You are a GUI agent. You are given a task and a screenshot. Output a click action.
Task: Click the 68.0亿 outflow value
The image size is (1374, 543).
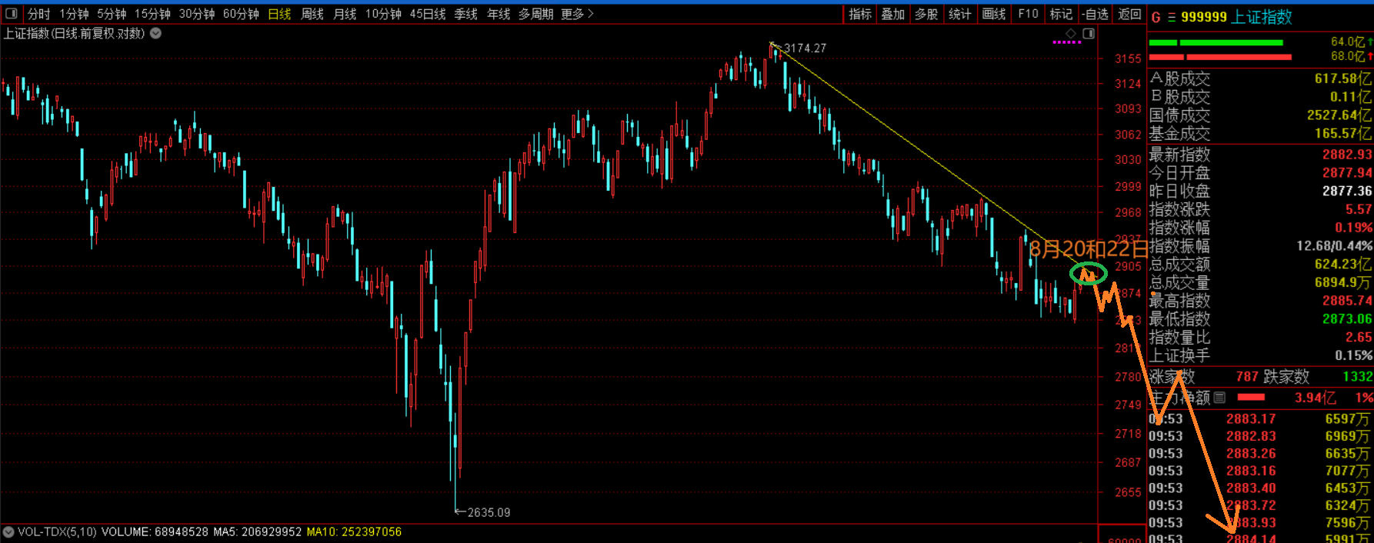(x=1348, y=56)
